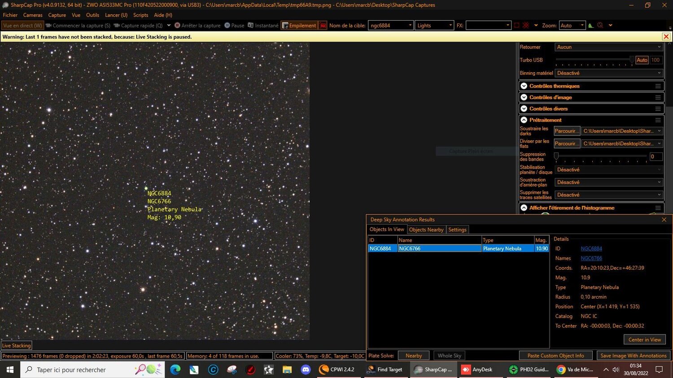673x378 pixels.
Task: Expand the Contrôles thermiques section
Action: pos(524,86)
